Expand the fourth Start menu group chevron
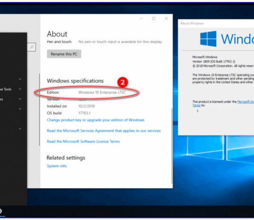 click(x=20, y=109)
